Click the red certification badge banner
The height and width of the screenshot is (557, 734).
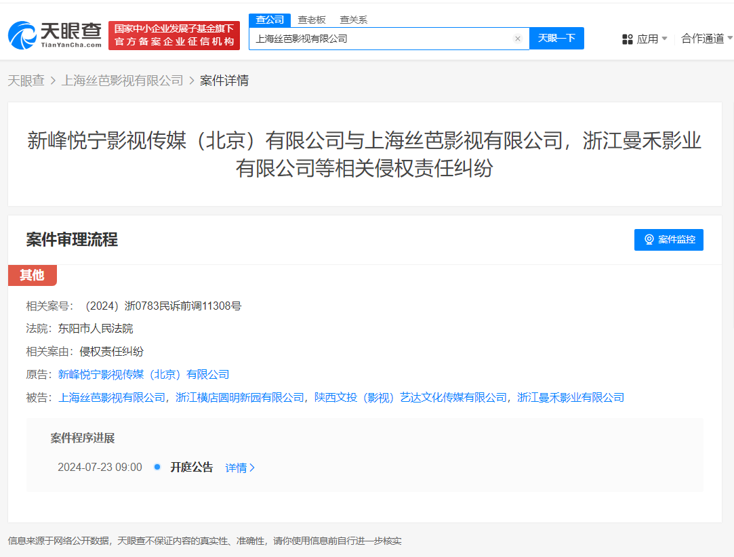[174, 34]
